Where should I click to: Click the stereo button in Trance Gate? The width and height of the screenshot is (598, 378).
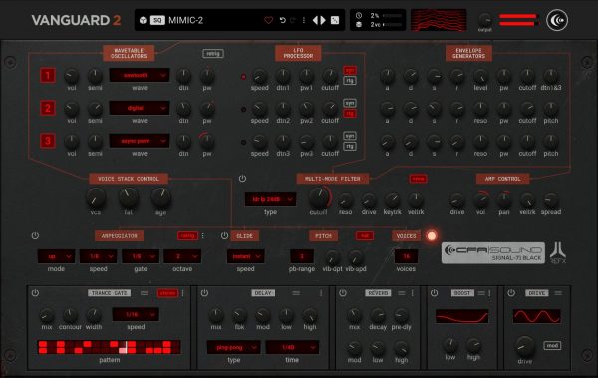[x=167, y=293]
